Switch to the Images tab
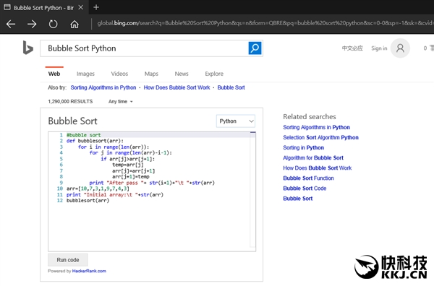Screen dimensions: 434x286 click(85, 74)
